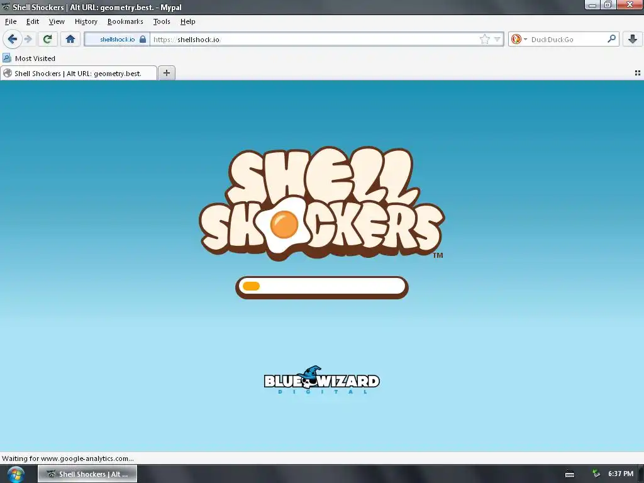Open the Windows Start button
644x483 pixels.
16,474
